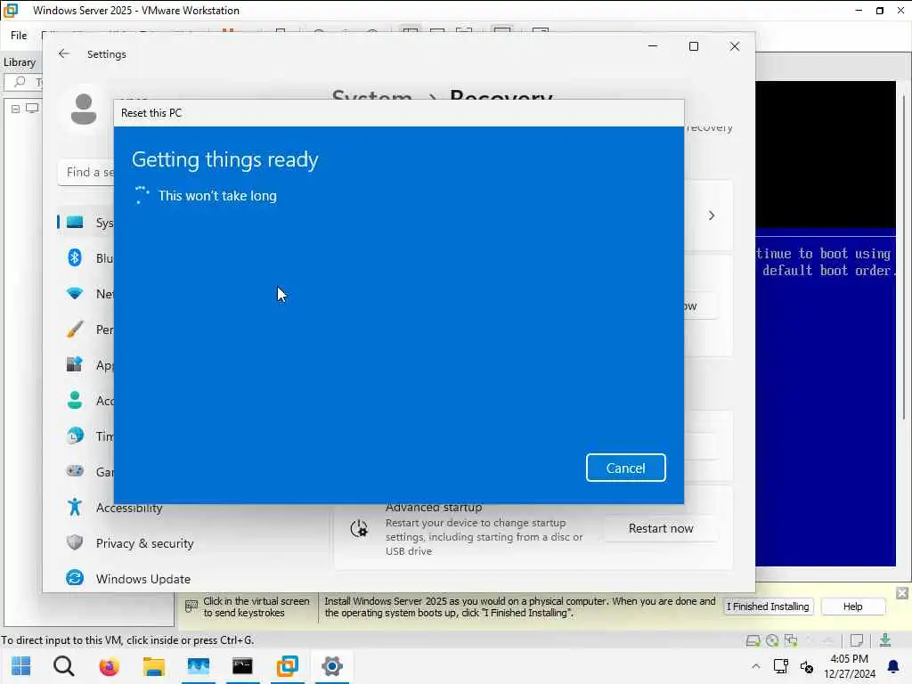
Task: Launch Firefox from the taskbar
Action: (x=109, y=666)
